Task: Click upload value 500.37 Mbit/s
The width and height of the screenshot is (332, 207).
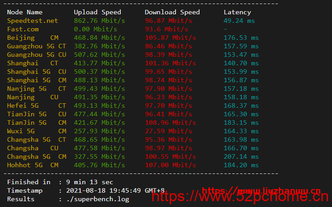Action: pyautogui.click(x=99, y=72)
